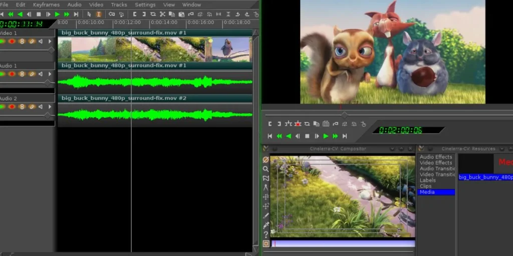Set in point in main toolbar

[134, 14]
